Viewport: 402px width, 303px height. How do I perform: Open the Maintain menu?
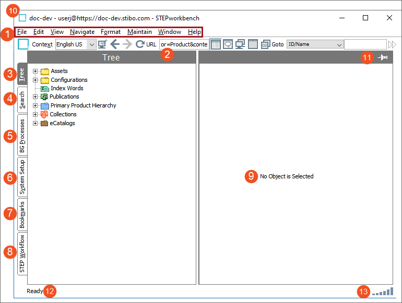point(139,32)
